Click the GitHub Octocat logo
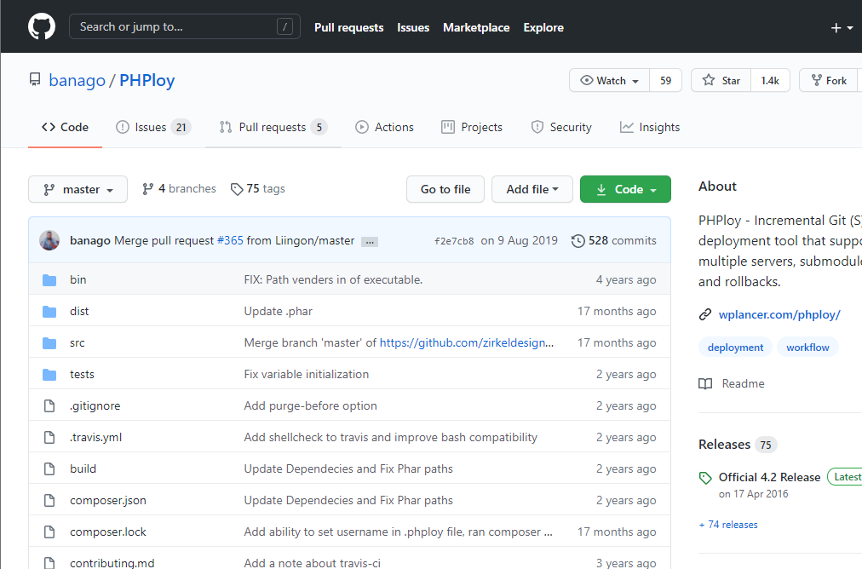Screen dimensions: 862x569 coord(41,27)
